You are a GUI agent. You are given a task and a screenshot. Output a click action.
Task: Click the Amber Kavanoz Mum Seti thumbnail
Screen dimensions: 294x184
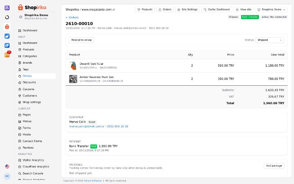click(73, 79)
